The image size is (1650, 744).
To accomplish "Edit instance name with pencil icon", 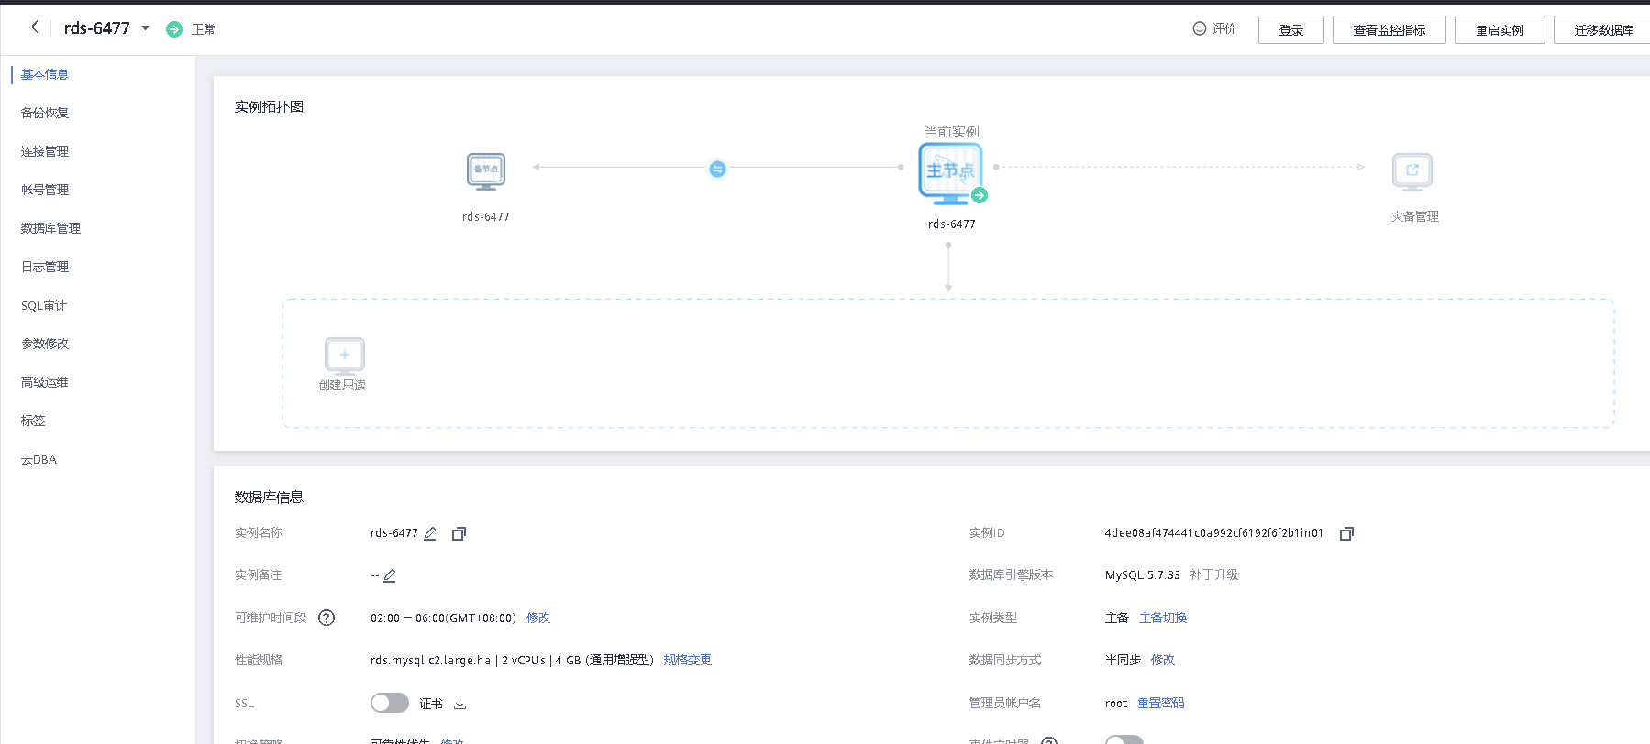I will tap(430, 533).
